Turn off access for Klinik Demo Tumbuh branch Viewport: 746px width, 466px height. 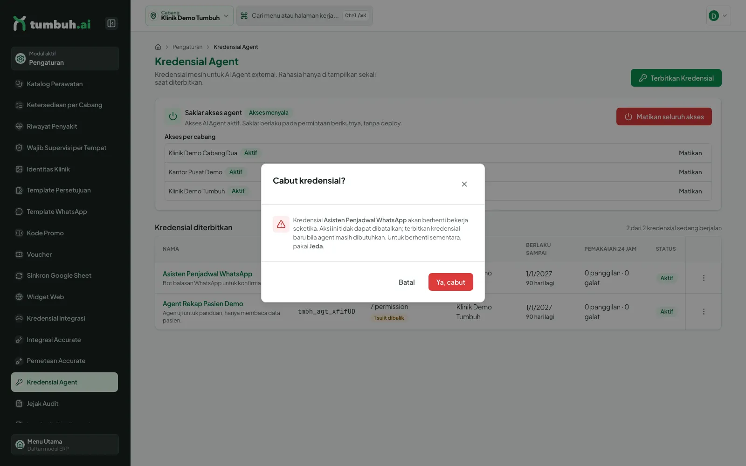(690, 191)
